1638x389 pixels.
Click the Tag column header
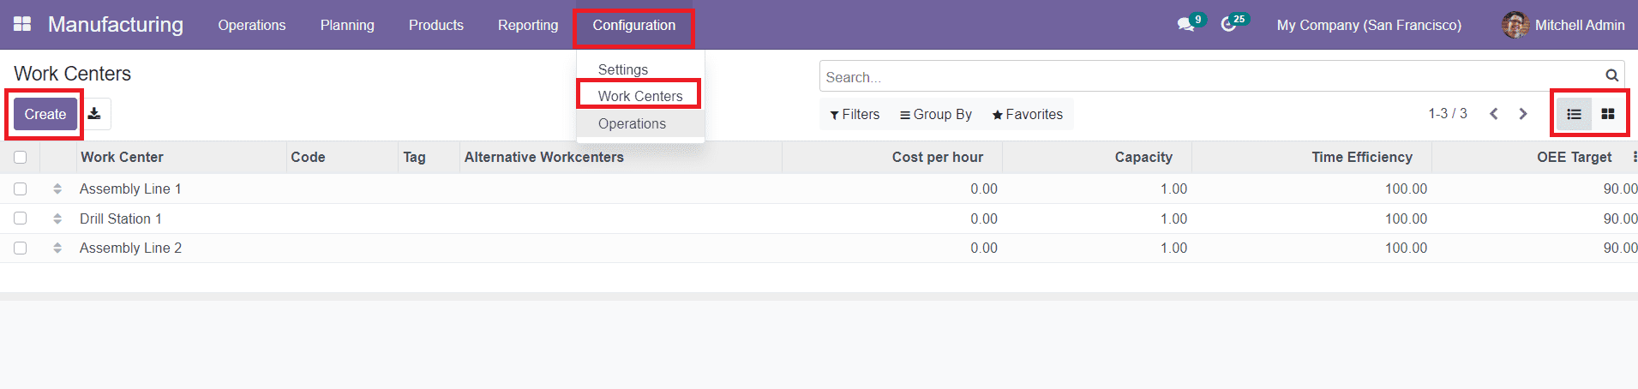[x=429, y=157]
